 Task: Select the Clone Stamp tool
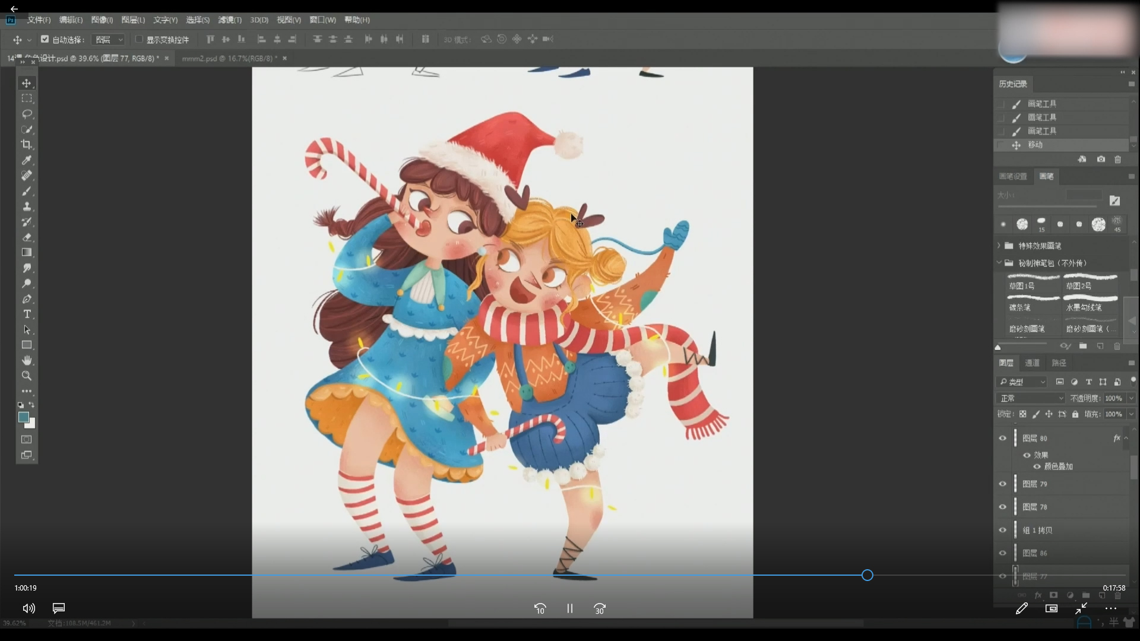click(x=27, y=207)
